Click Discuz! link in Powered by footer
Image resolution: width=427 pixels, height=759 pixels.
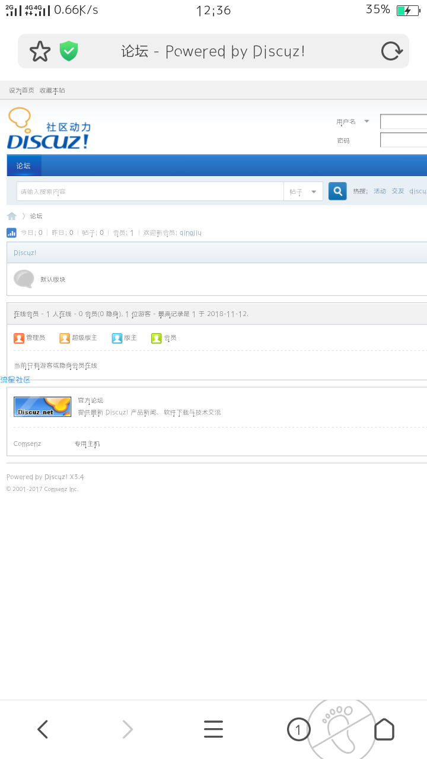click(x=56, y=477)
